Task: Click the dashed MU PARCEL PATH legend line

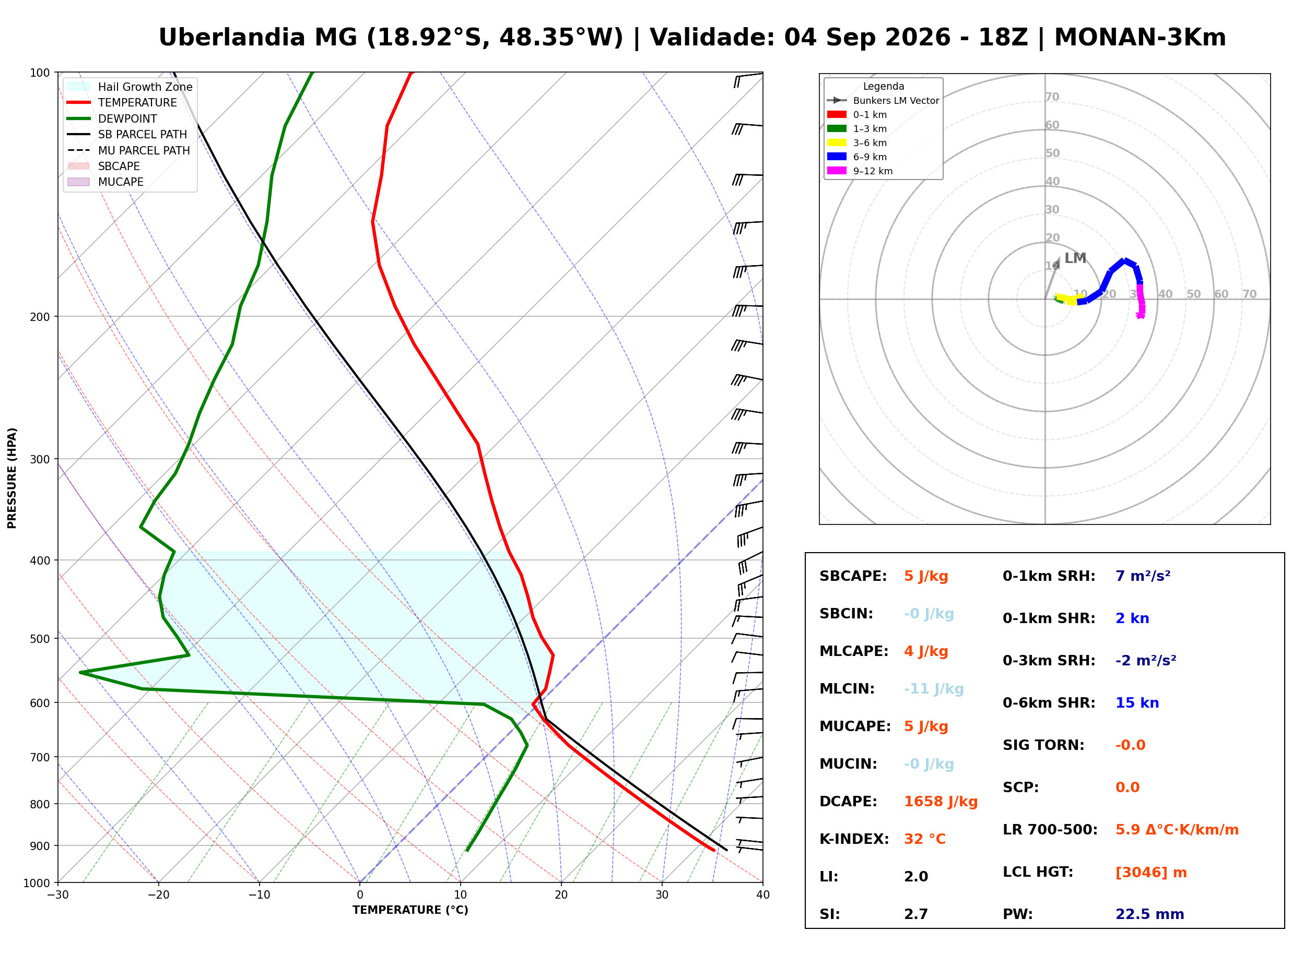Action: (79, 150)
